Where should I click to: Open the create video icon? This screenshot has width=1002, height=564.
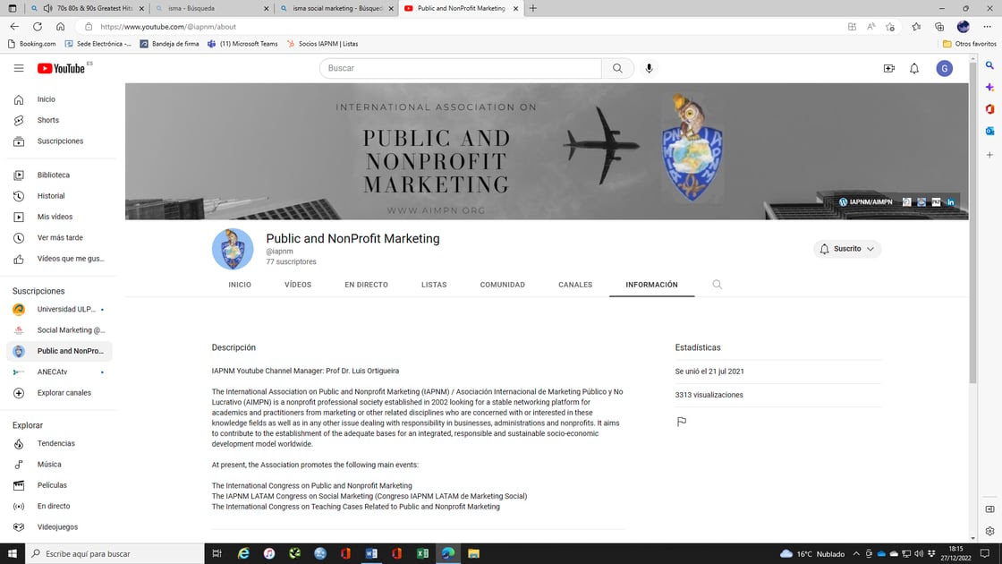point(889,68)
